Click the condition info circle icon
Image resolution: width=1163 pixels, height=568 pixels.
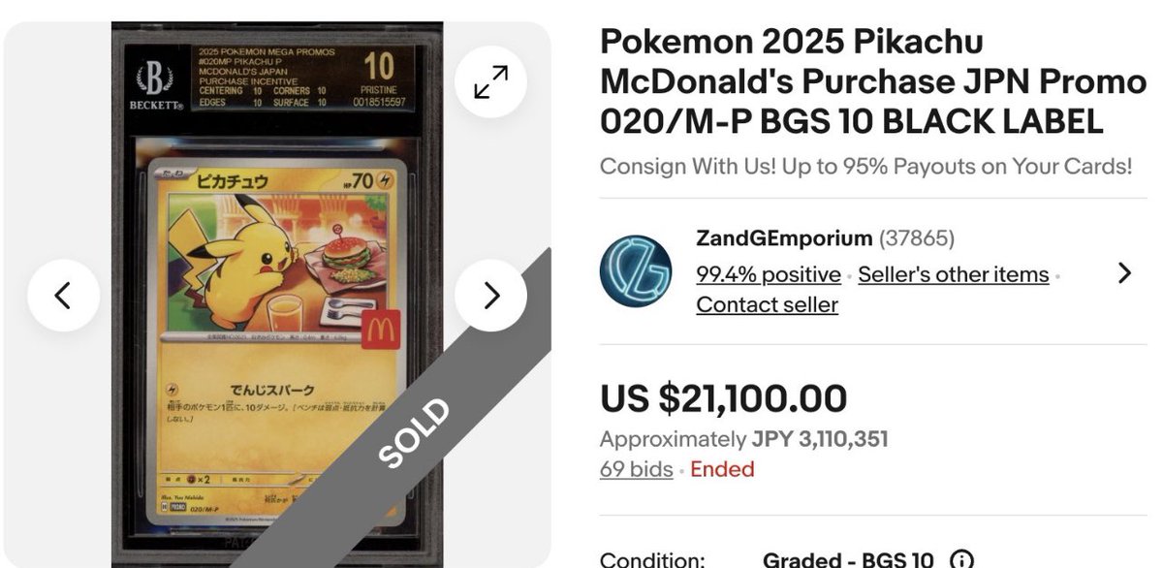961,560
